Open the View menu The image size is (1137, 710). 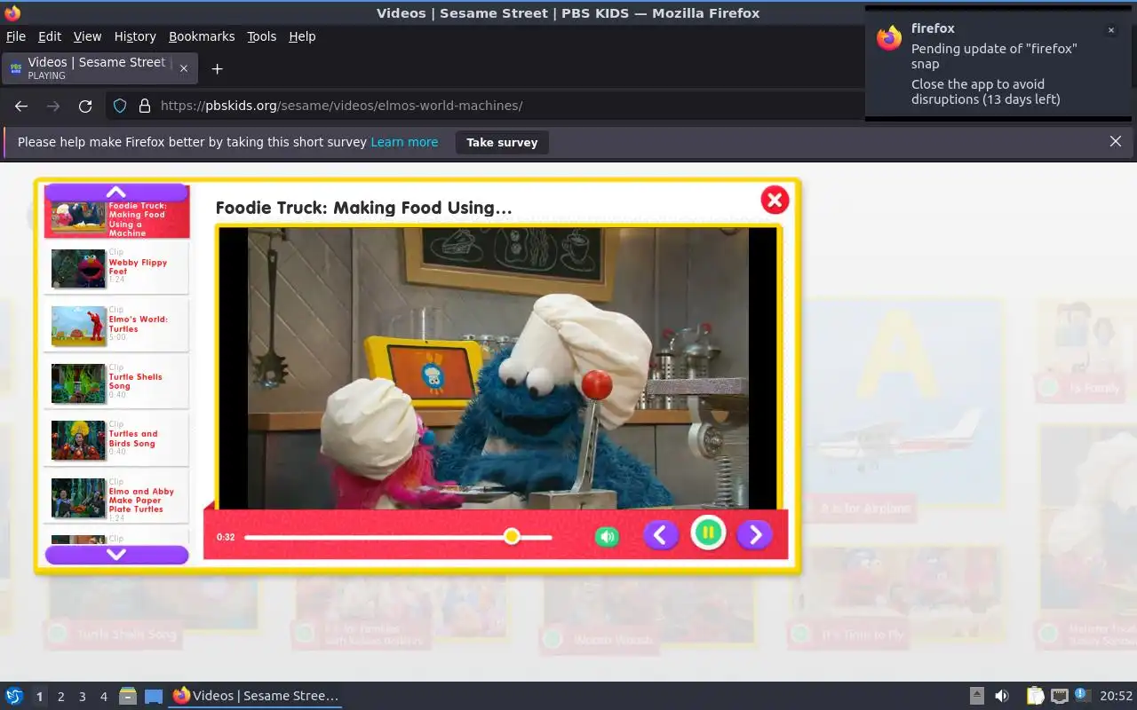87,36
